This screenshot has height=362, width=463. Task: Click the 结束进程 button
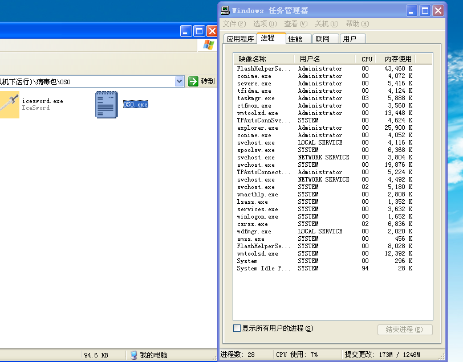[x=405, y=330]
